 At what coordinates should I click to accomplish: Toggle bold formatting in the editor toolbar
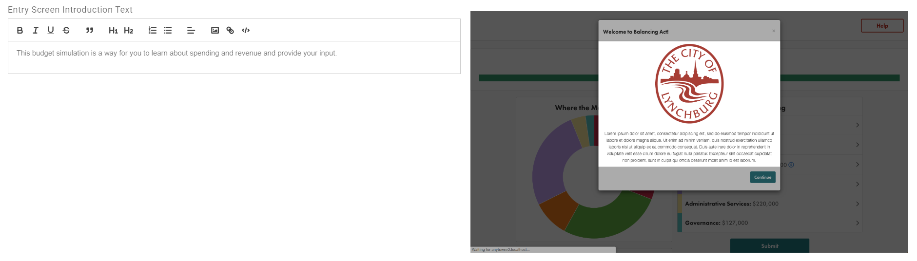pyautogui.click(x=20, y=30)
